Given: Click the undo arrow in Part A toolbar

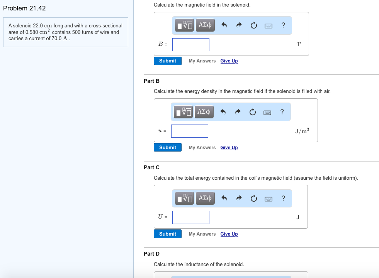Looking at the screenshot, I should click(x=224, y=25).
